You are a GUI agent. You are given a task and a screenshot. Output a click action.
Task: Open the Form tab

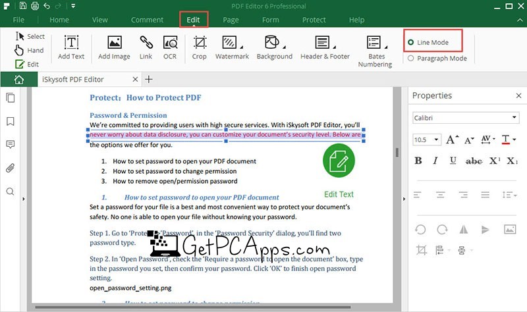click(271, 20)
